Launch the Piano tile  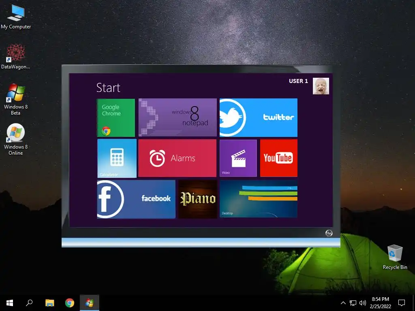(198, 199)
